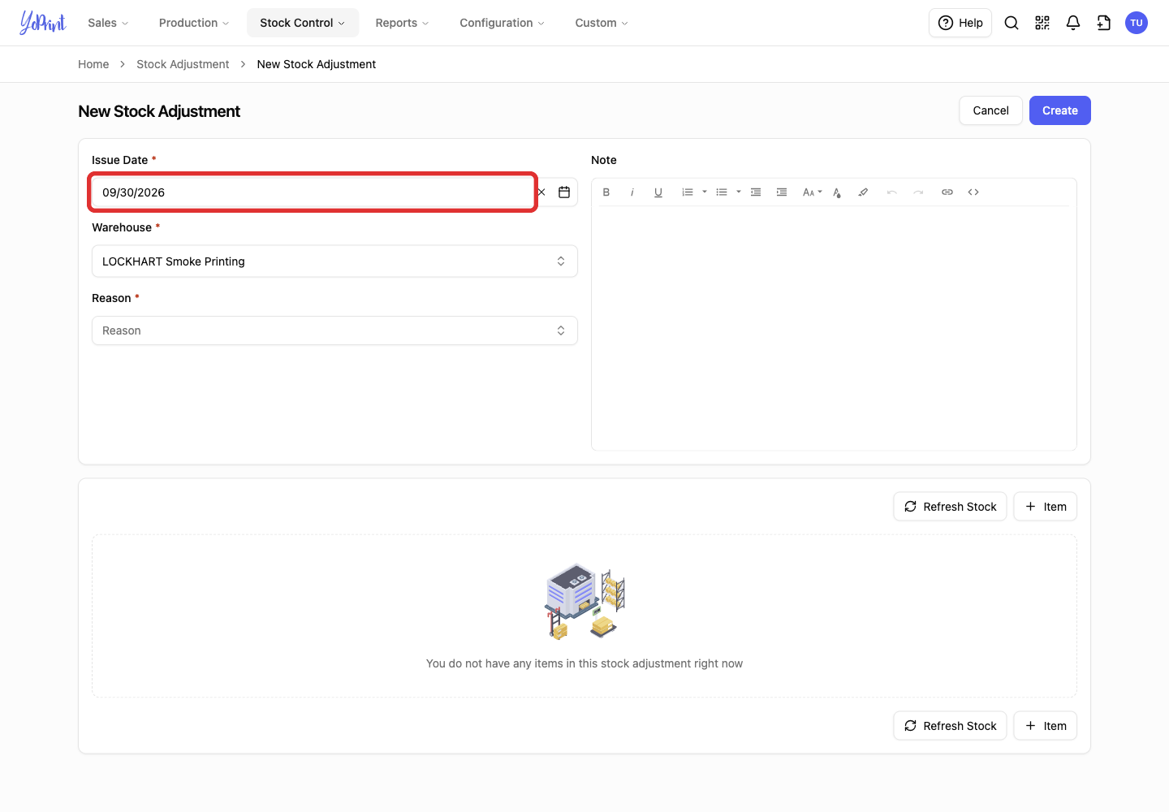Toggle italic formatting in Note editor
The height and width of the screenshot is (812, 1169).
[x=632, y=192]
